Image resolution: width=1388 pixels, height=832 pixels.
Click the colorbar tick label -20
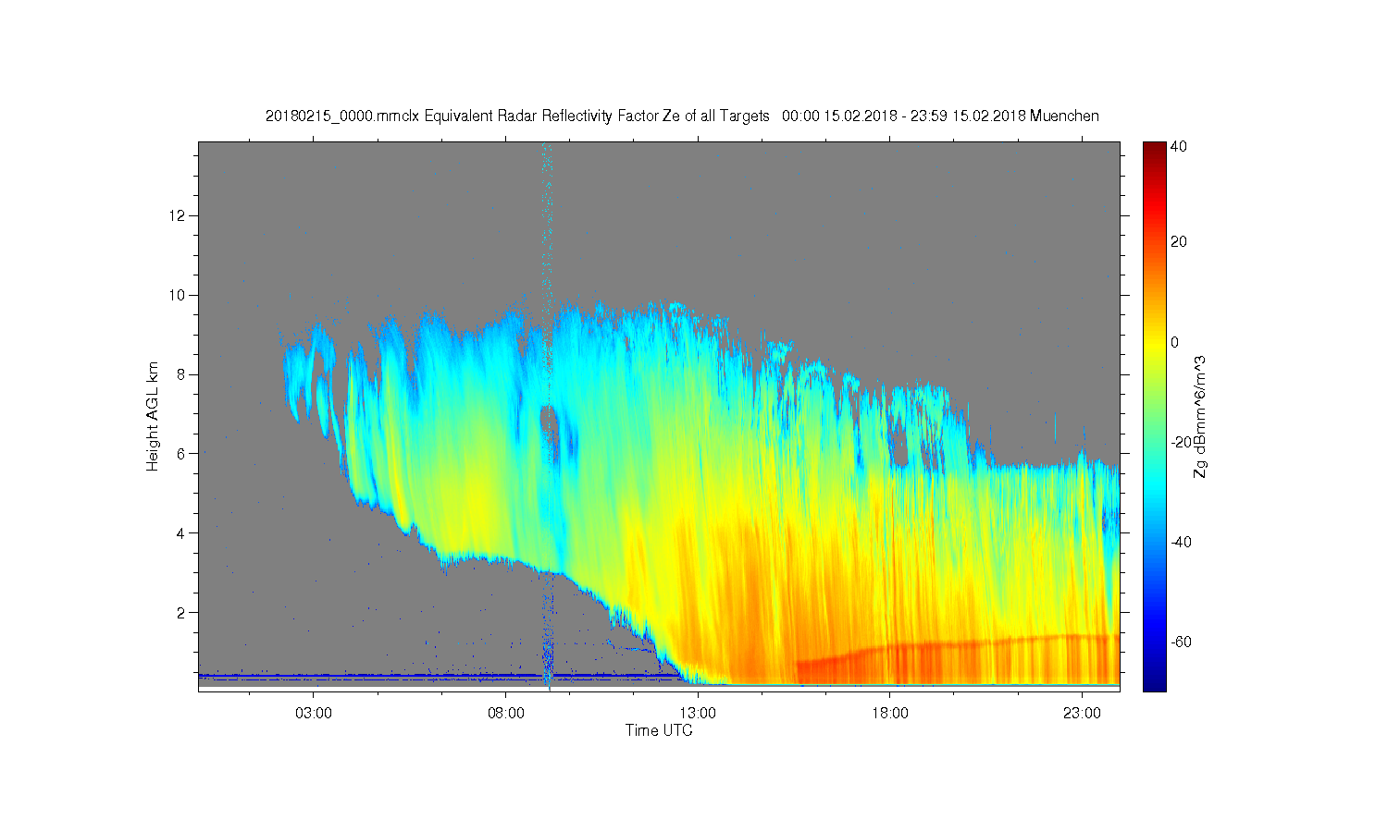[x=1181, y=442]
